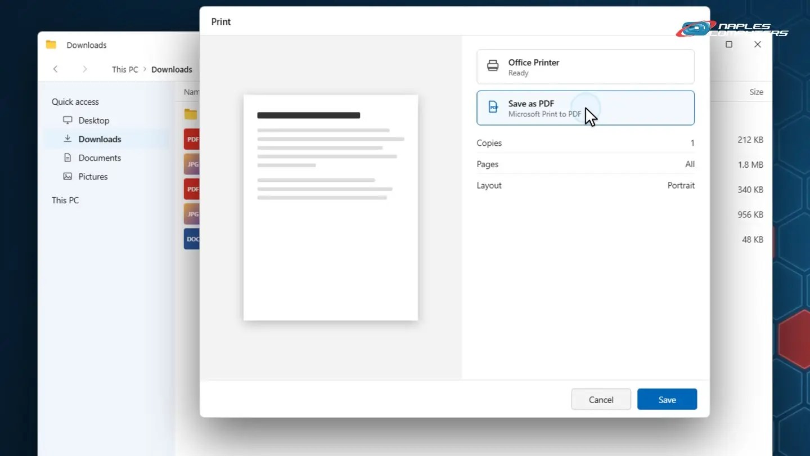This screenshot has height=456, width=810.
Task: Go back in the Downloads window
Action: click(x=55, y=69)
